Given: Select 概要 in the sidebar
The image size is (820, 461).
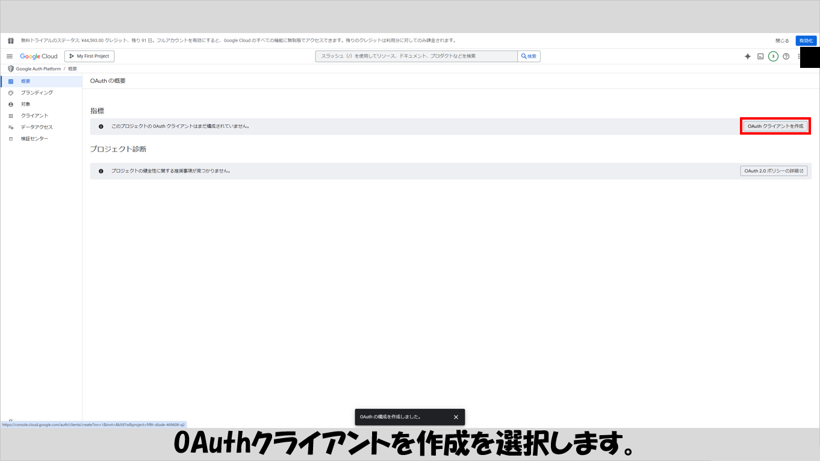Looking at the screenshot, I should (26, 81).
